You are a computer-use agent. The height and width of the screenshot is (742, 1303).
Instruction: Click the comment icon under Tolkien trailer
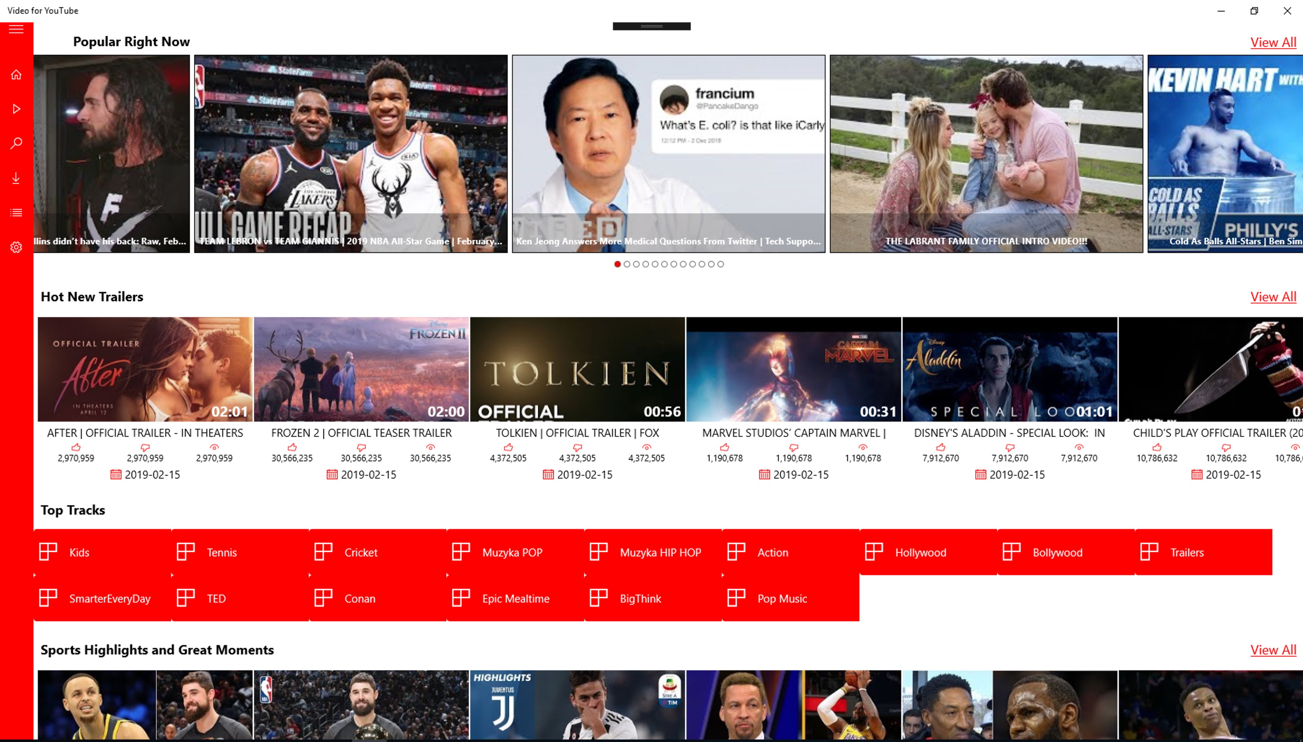click(577, 448)
